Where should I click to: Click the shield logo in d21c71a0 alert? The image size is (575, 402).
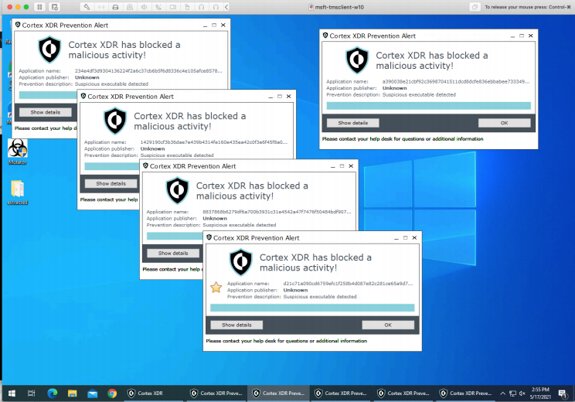241,262
